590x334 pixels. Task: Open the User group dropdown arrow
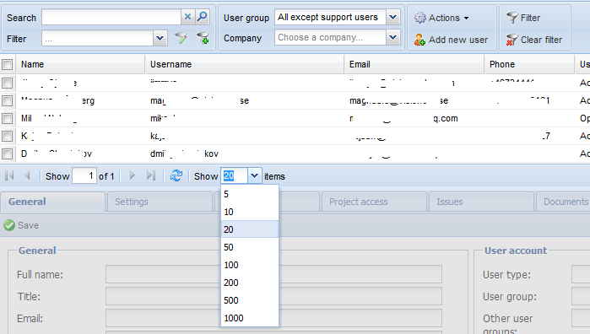tap(392, 17)
